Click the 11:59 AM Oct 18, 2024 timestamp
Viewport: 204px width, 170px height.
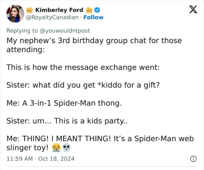[x=40, y=158]
